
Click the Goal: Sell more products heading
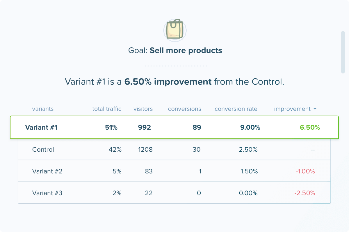175,50
